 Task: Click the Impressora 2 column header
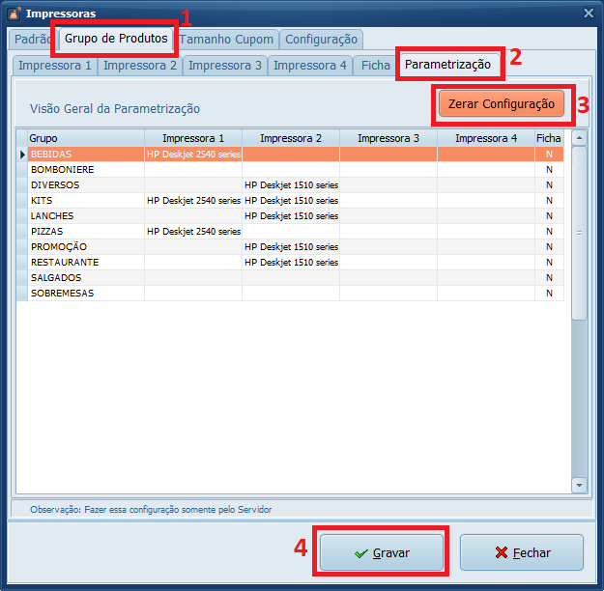pos(290,138)
